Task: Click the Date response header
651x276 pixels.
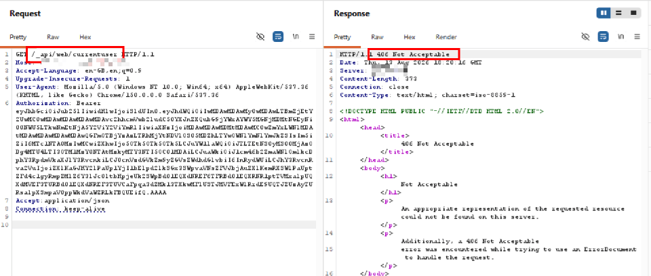Action: click(411, 63)
